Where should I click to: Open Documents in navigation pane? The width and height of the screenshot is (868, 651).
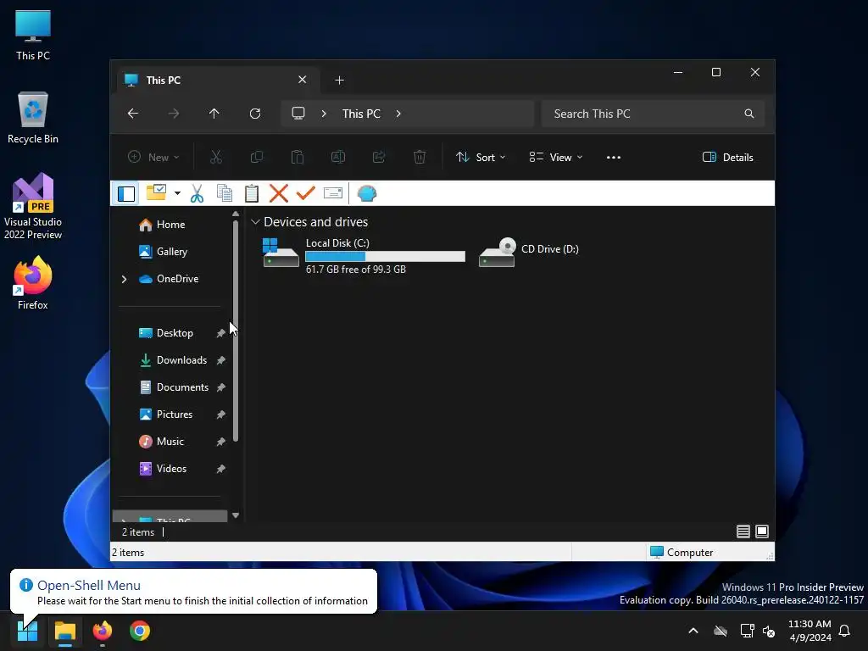tap(182, 387)
